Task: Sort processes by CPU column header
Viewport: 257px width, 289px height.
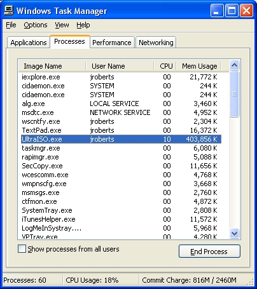Action: 165,66
